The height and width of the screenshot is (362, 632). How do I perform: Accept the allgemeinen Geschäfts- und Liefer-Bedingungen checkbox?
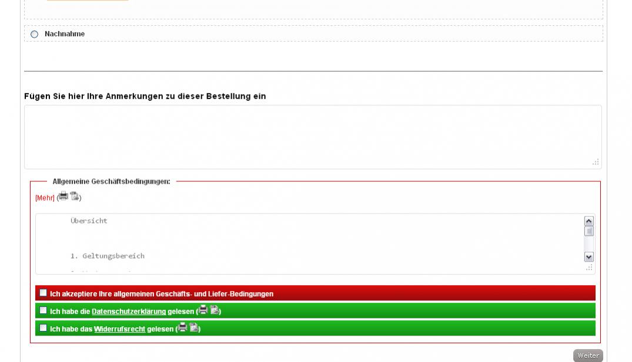tap(43, 293)
